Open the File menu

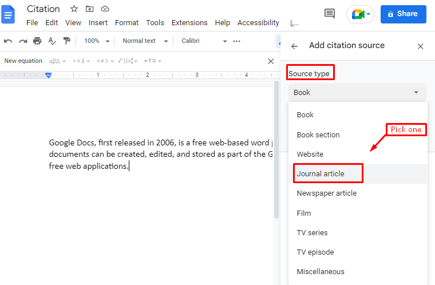tap(32, 23)
